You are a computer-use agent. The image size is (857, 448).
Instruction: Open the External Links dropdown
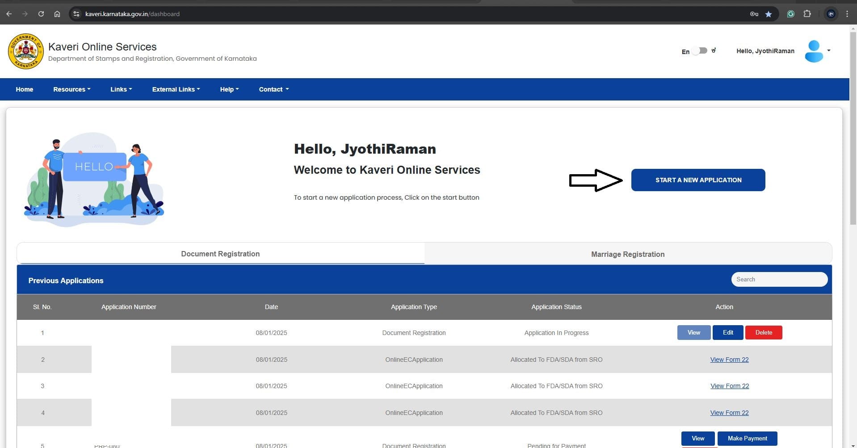click(x=176, y=89)
